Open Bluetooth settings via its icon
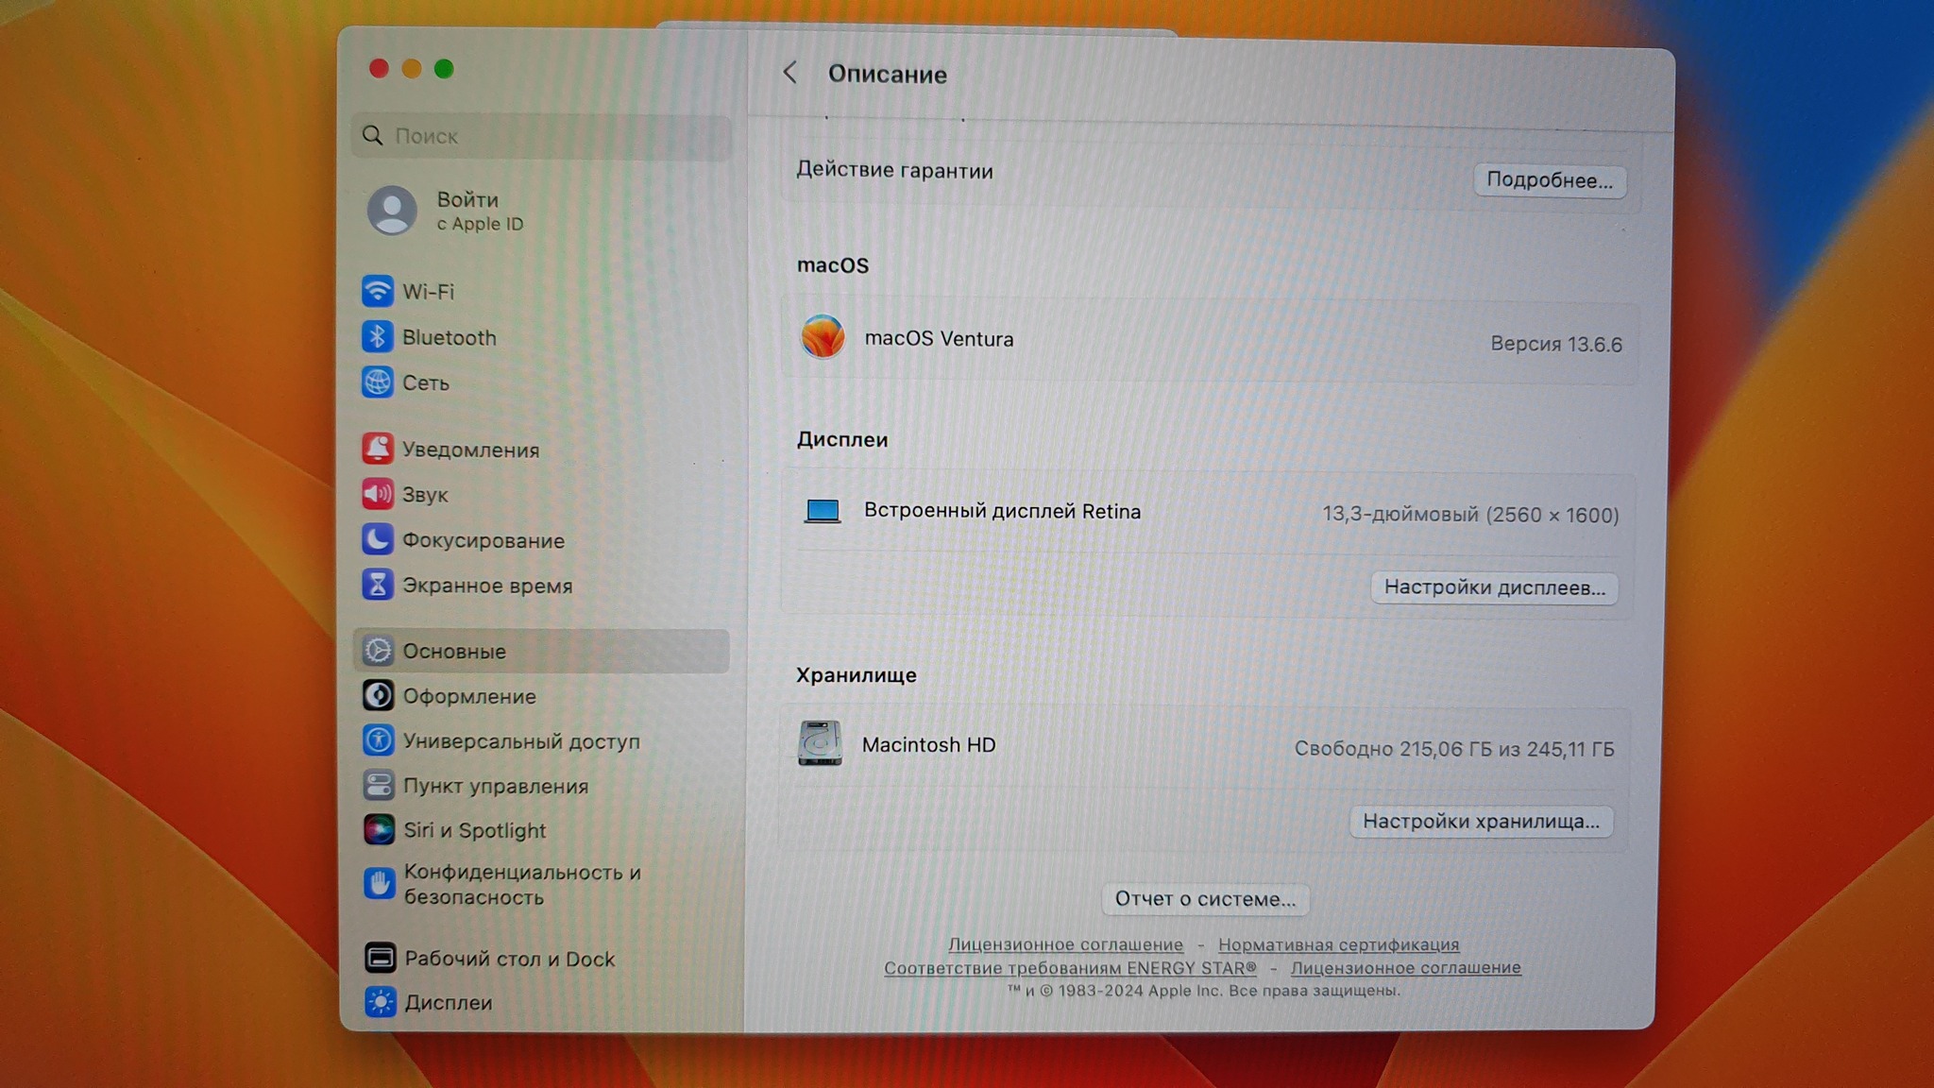The height and width of the screenshot is (1088, 1934). pyautogui.click(x=378, y=337)
